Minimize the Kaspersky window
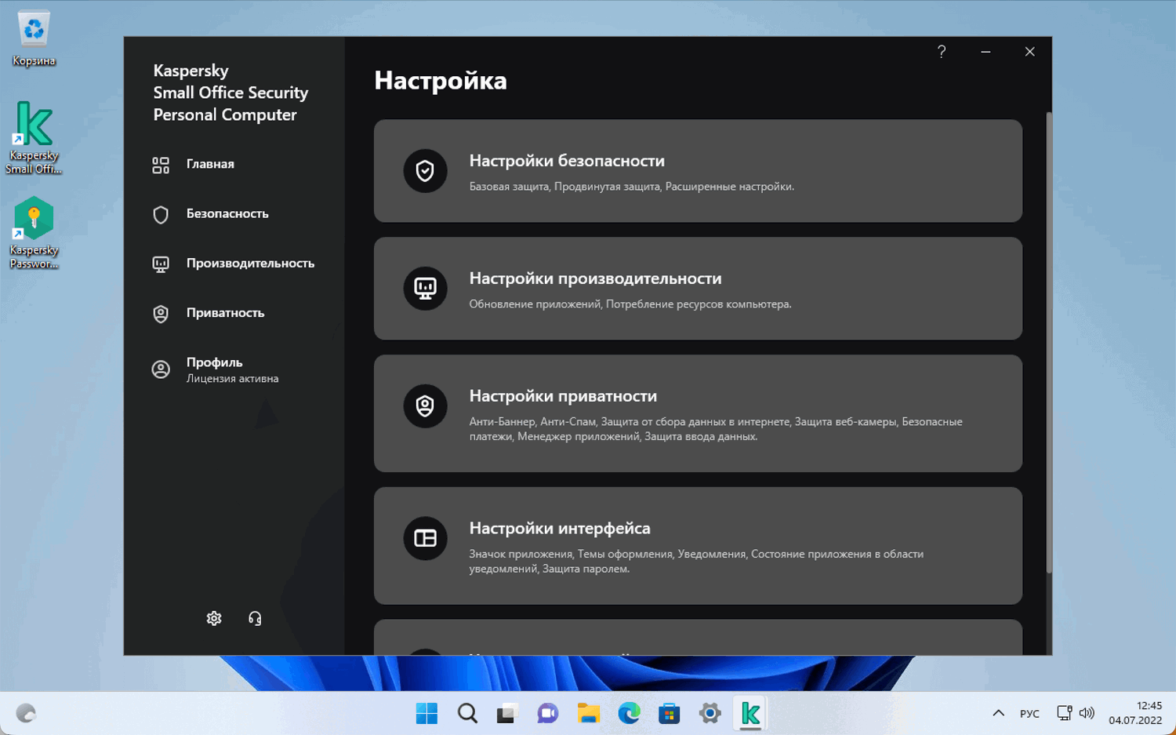The height and width of the screenshot is (735, 1176). pos(985,52)
